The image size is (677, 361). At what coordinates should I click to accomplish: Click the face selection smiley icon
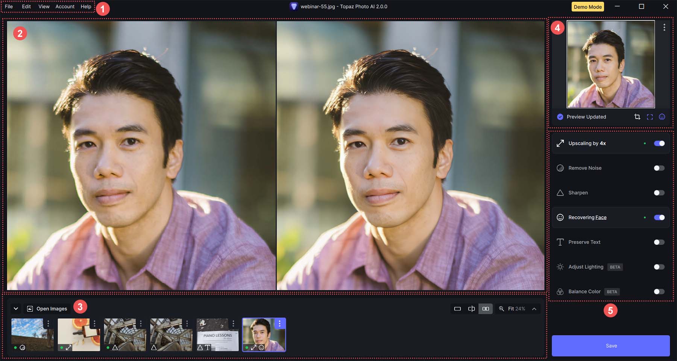[x=662, y=117]
